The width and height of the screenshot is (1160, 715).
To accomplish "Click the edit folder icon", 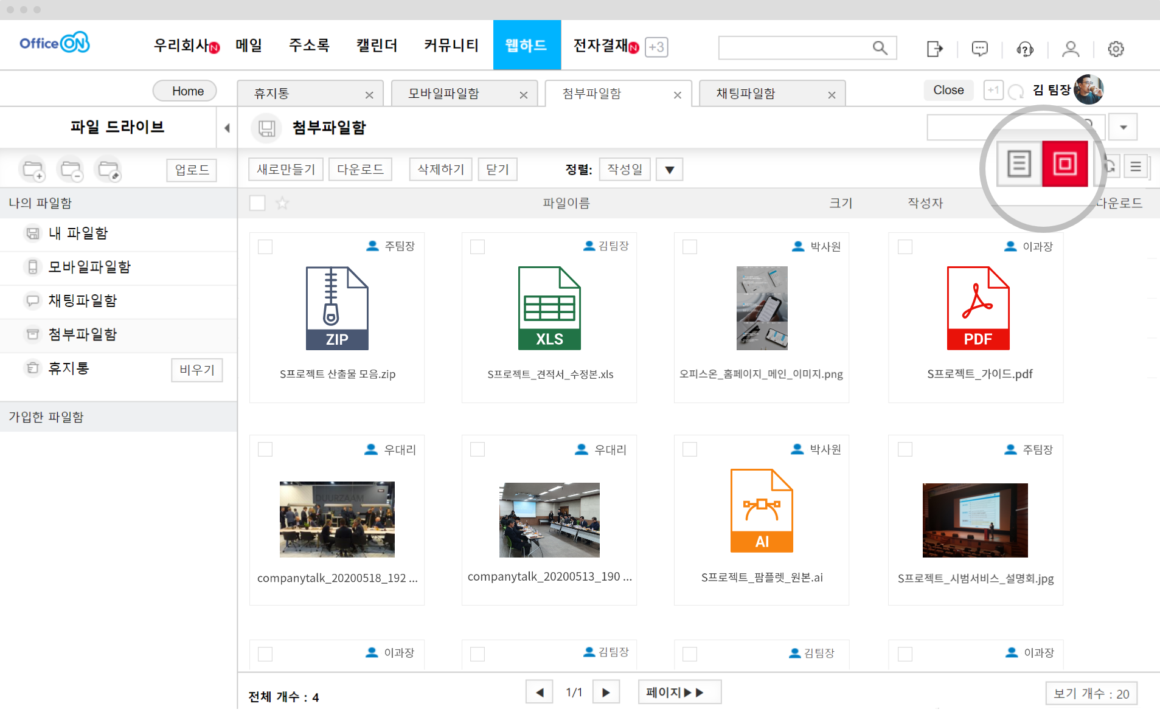I will pyautogui.click(x=109, y=170).
